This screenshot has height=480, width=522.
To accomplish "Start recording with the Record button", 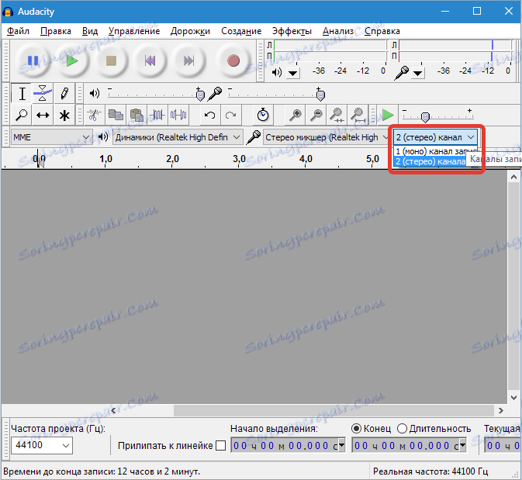I will (x=233, y=61).
